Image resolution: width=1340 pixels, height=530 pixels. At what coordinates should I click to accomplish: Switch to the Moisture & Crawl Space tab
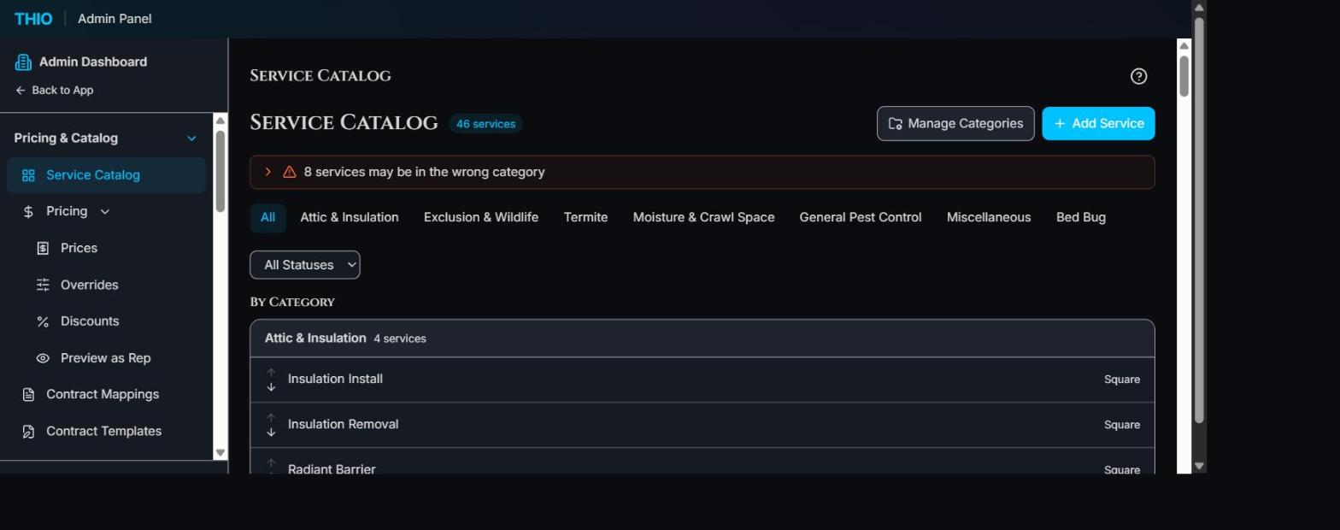[x=703, y=218]
